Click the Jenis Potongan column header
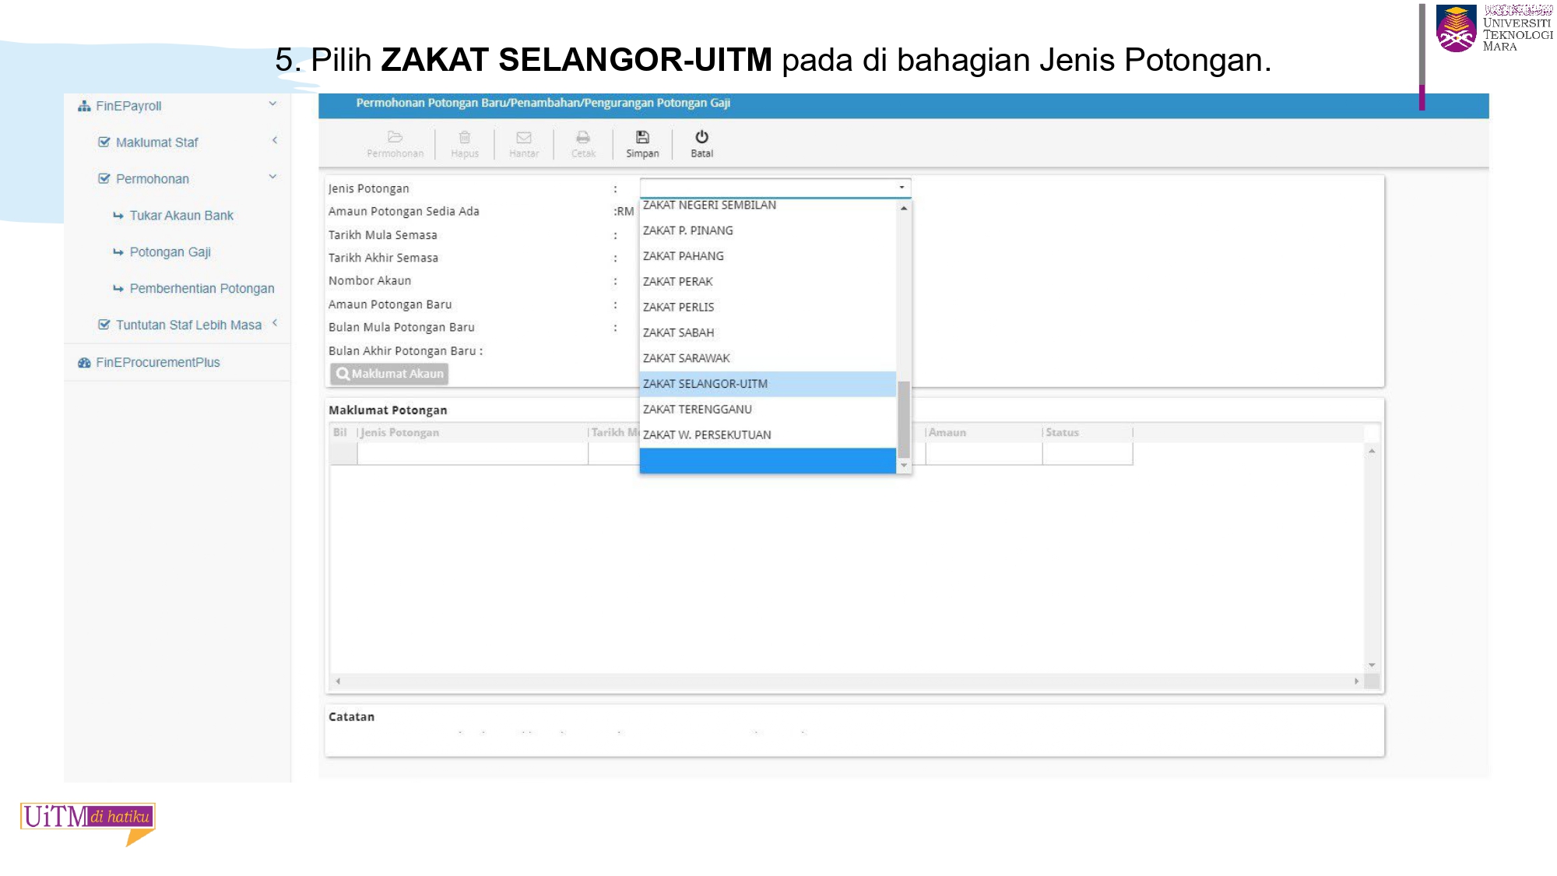The width and height of the screenshot is (1557, 876). 472,433
